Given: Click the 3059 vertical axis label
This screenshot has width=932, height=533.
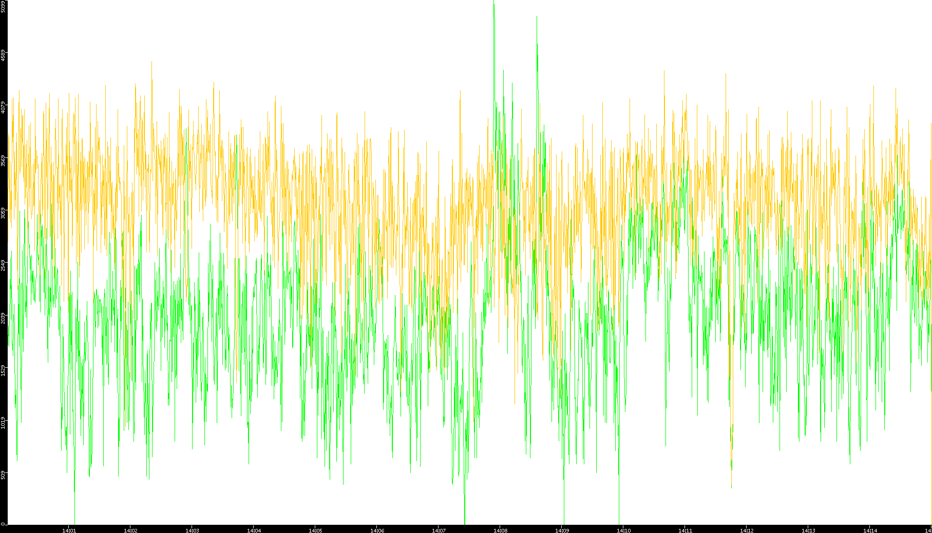Looking at the screenshot, I should [4, 212].
